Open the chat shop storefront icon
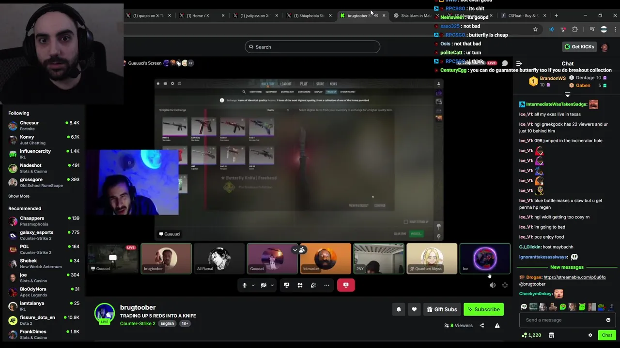Viewport: 620px width, 348px height. [551, 335]
